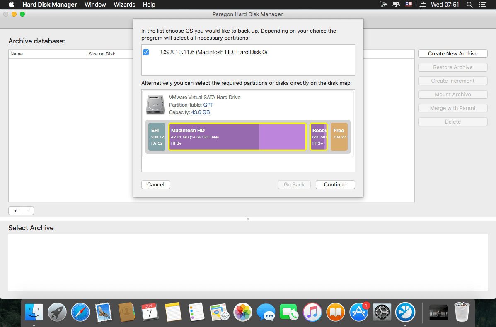
Task: Open Spotlight search magnifier in menu bar
Action: point(470,5)
